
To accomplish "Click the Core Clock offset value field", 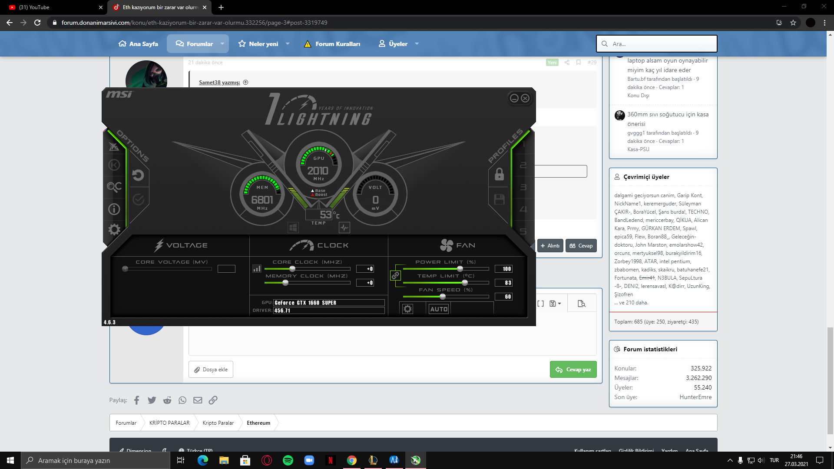I will click(365, 269).
